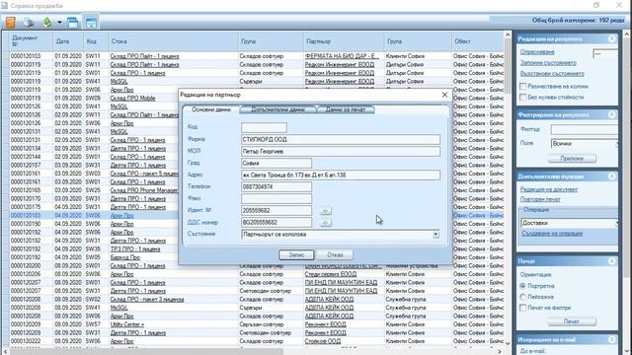Focus the Код input field in dialog
The height and width of the screenshot is (355, 632).
[264, 127]
